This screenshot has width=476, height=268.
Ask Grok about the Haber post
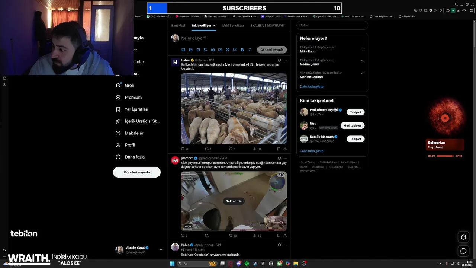(279, 60)
